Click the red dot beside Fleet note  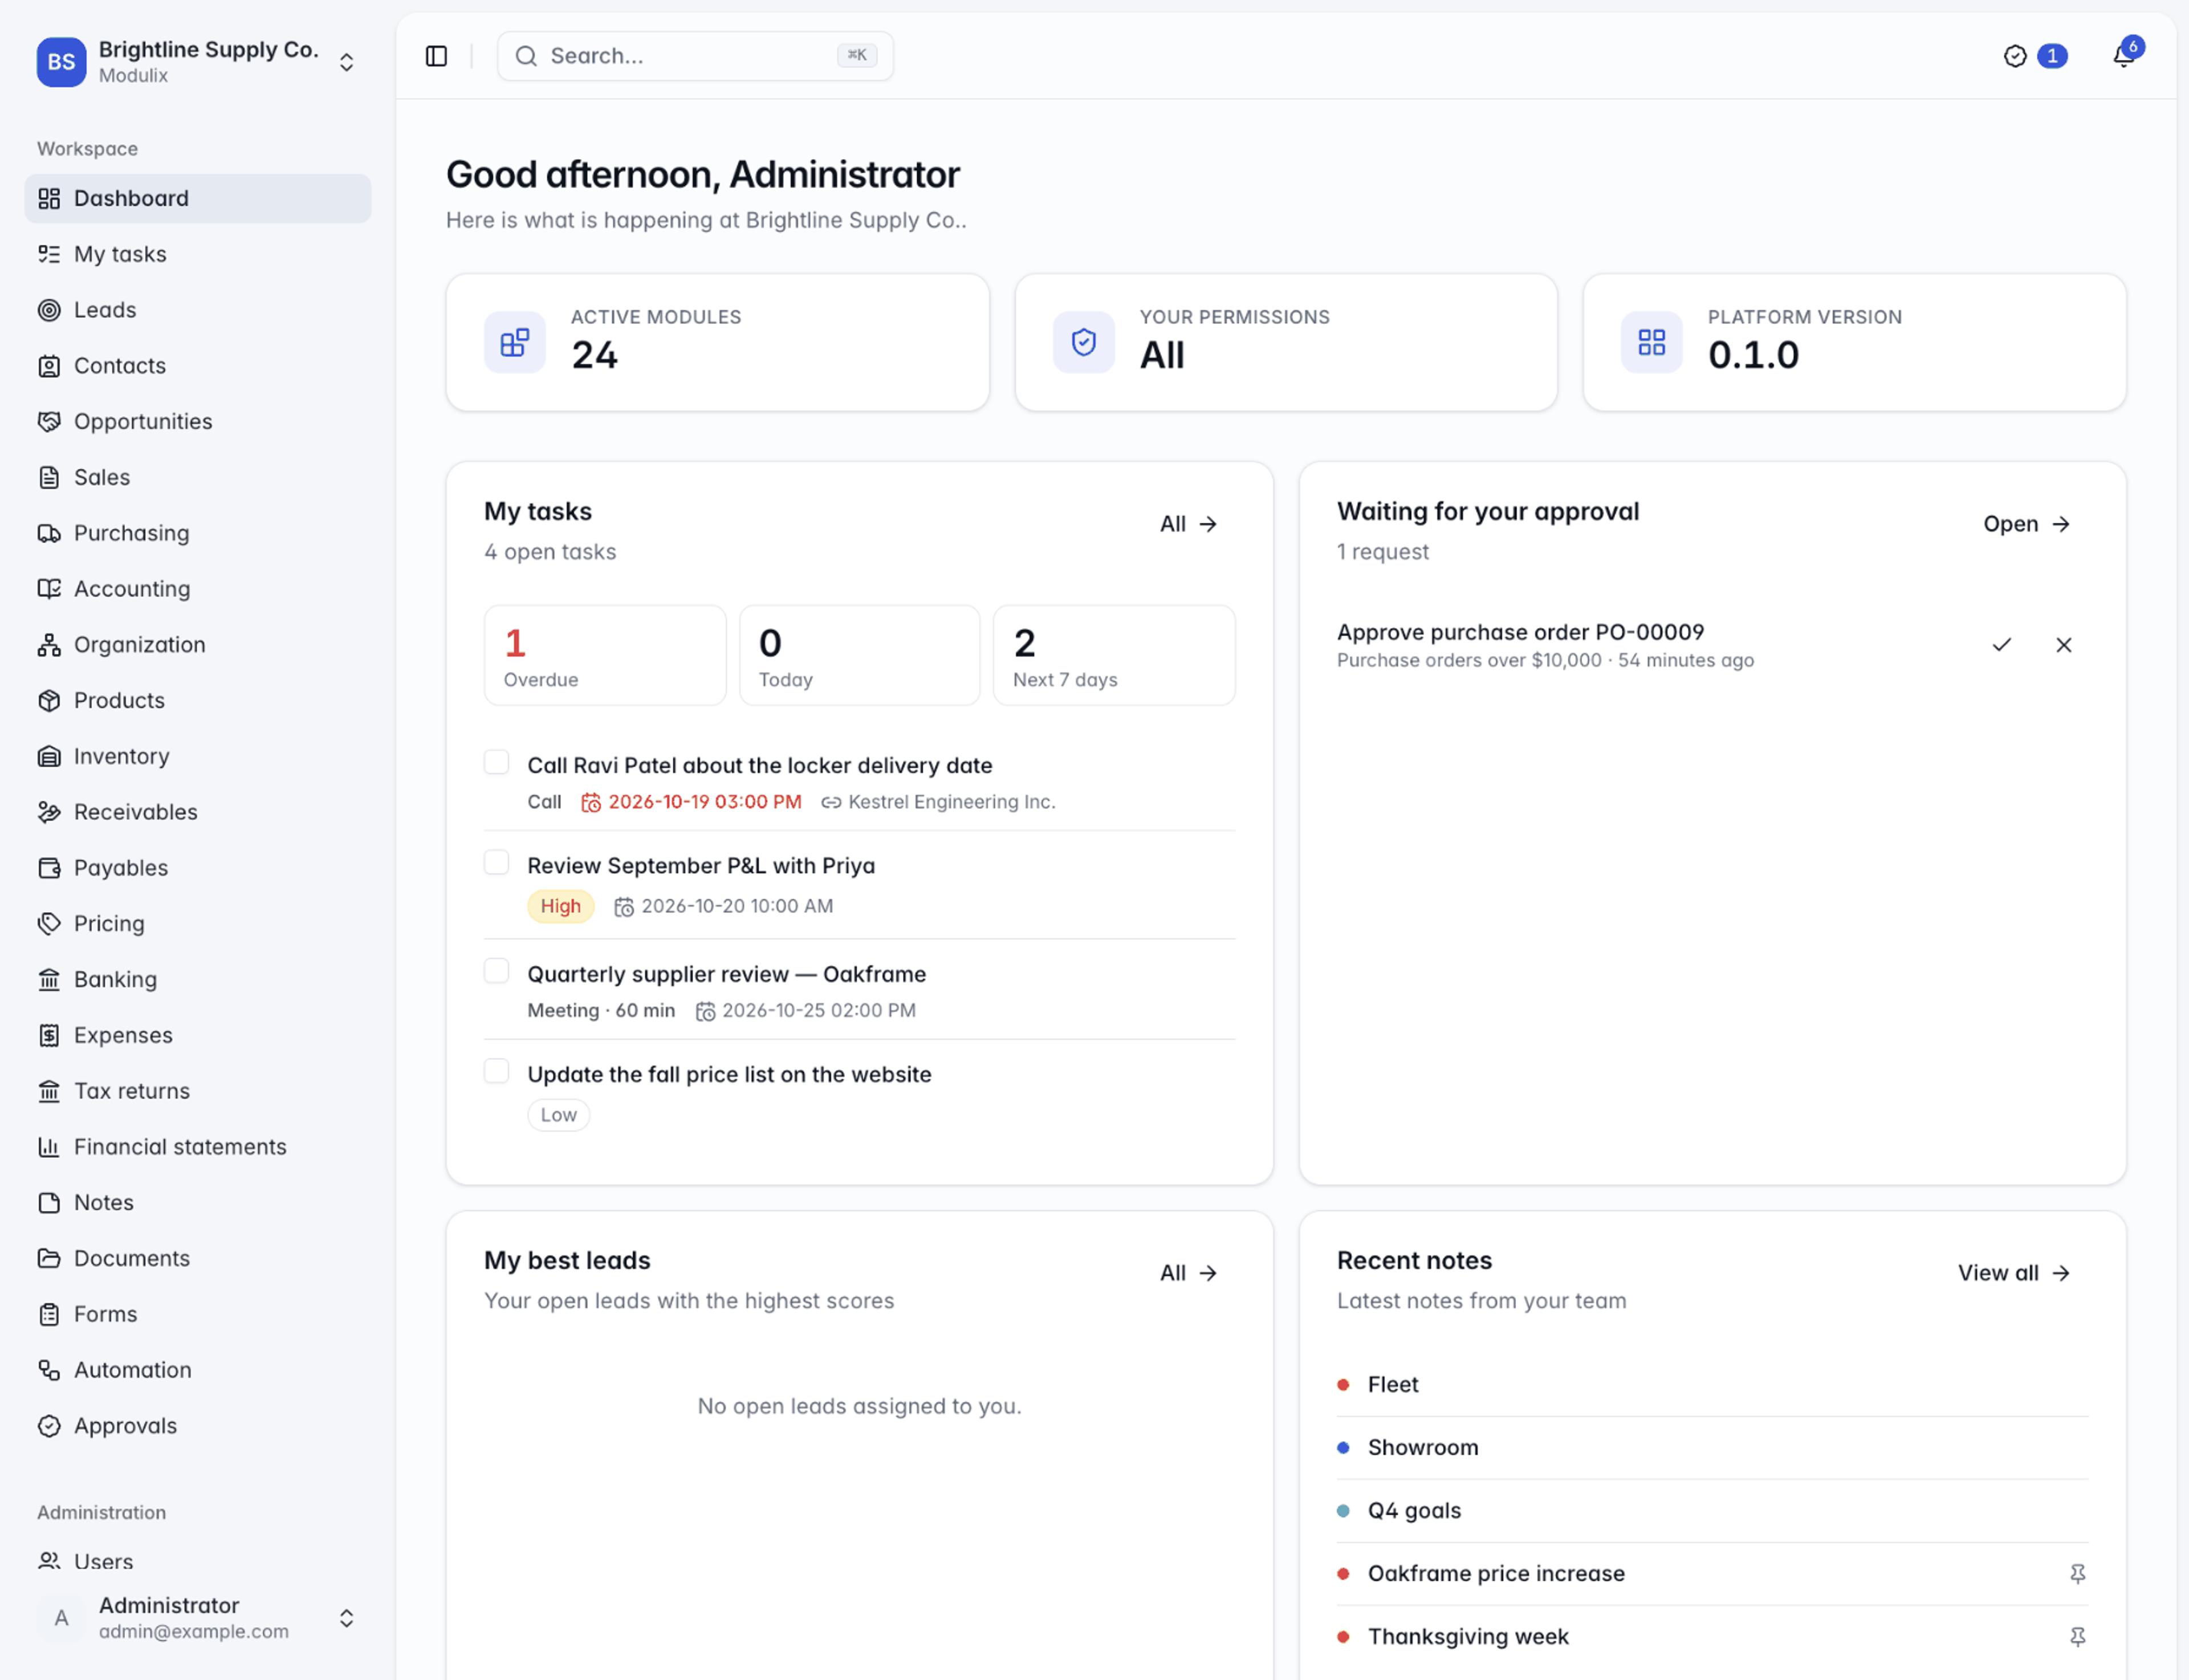coord(1343,1385)
